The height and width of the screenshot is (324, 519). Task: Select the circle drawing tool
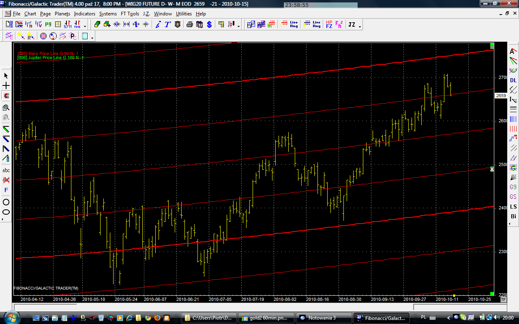pyautogui.click(x=6, y=202)
